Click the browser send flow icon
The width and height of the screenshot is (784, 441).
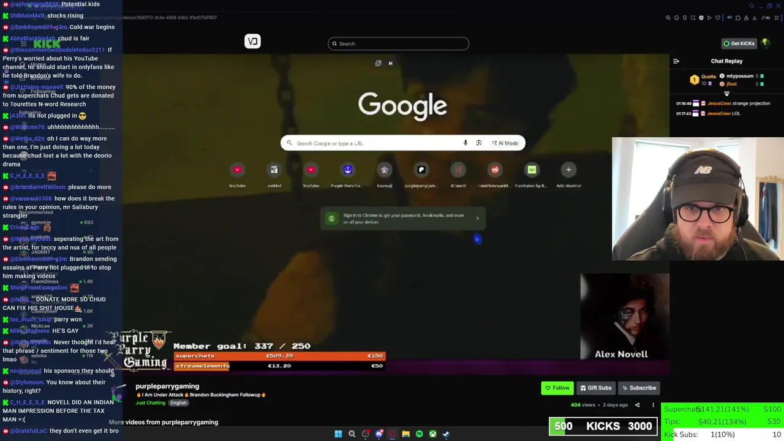[x=709, y=18]
